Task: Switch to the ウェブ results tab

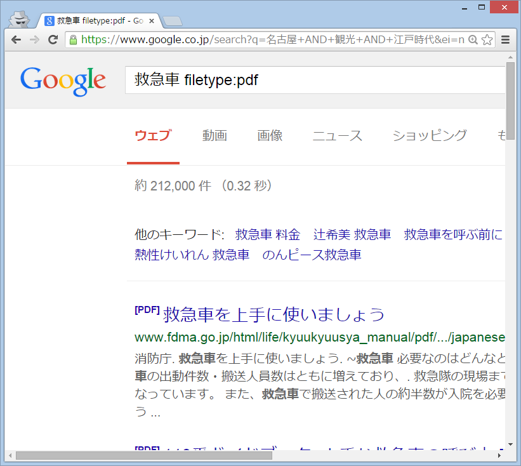Action: (x=153, y=136)
